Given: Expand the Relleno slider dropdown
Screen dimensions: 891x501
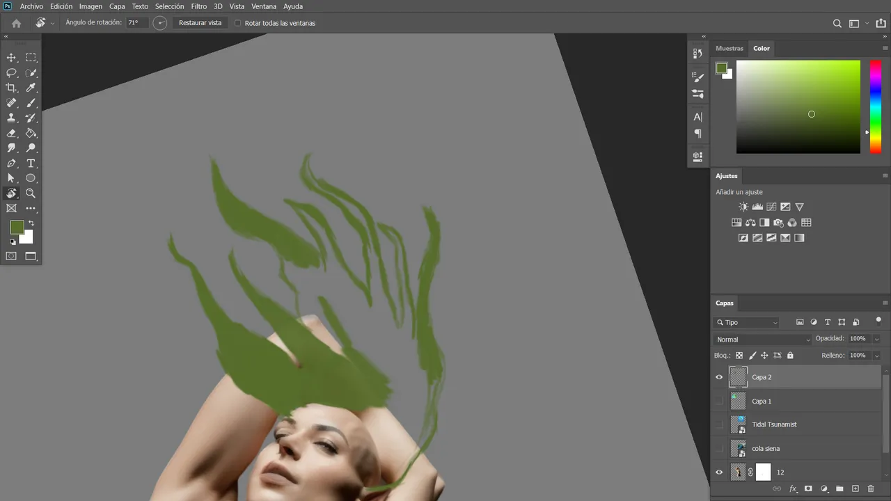Looking at the screenshot, I should tap(876, 356).
